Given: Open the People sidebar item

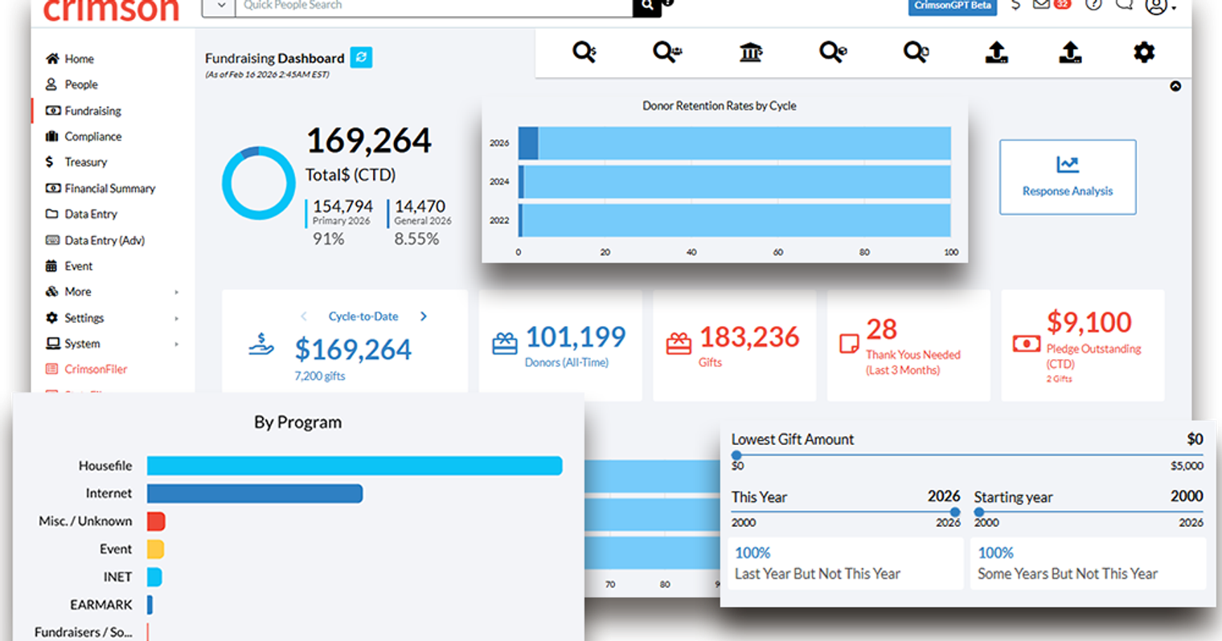Looking at the screenshot, I should tap(72, 84).
